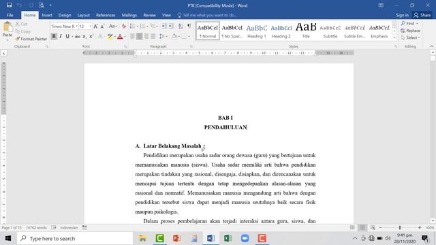Toggle Bold formatting
The width and height of the screenshot is (436, 245).
(x=54, y=36)
